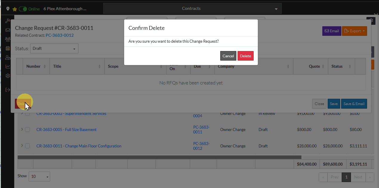Click the location pin icon
This screenshot has height=188, width=379.
pyautogui.click(x=8, y=9)
